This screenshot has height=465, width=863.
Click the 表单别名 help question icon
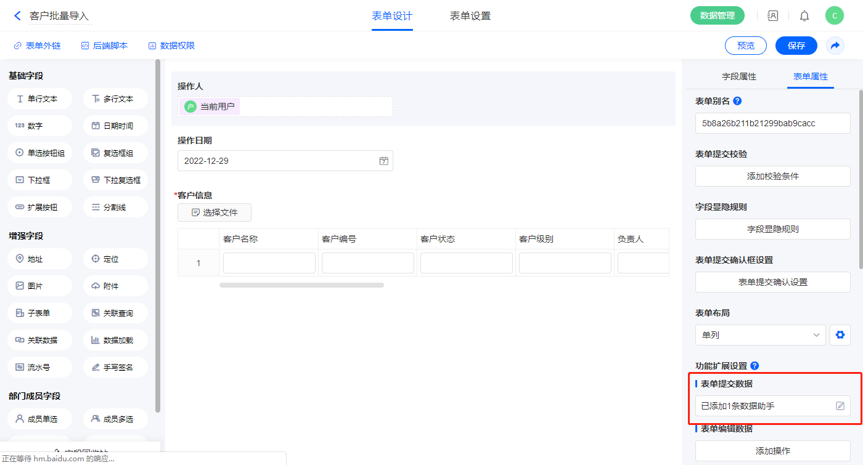737,101
